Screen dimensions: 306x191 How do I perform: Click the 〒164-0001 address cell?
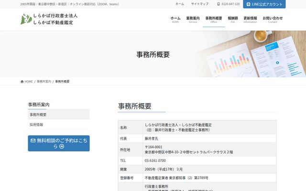tap(209, 149)
